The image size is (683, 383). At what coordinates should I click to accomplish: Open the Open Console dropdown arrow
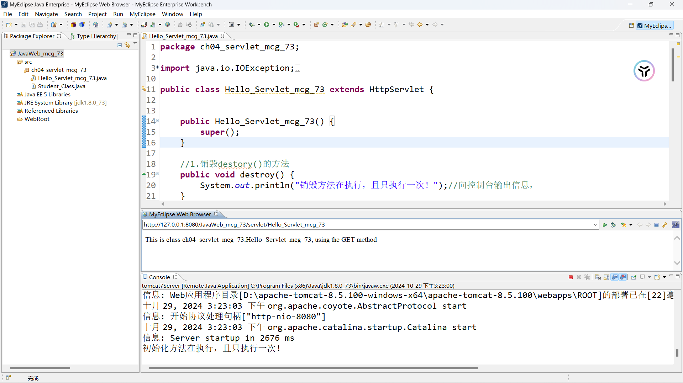pyautogui.click(x=664, y=277)
